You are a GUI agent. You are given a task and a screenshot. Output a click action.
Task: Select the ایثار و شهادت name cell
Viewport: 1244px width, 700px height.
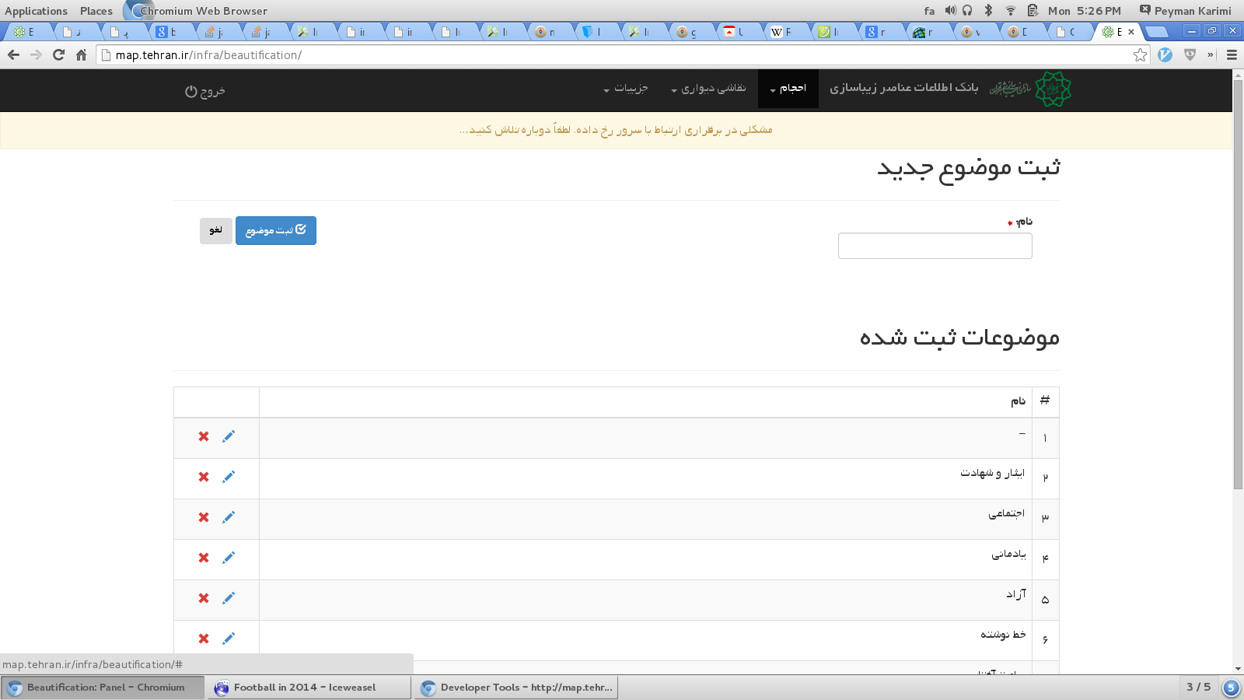point(645,478)
